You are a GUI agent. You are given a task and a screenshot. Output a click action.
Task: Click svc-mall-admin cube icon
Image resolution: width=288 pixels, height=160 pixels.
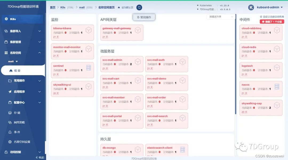(x=138, y=62)
